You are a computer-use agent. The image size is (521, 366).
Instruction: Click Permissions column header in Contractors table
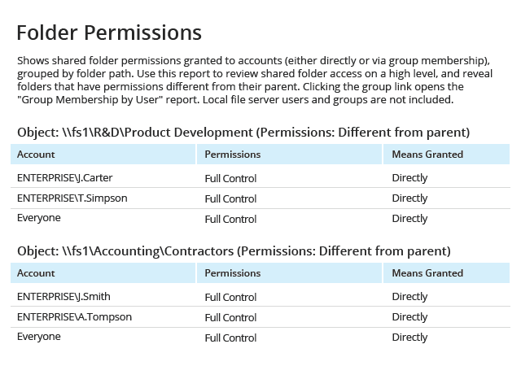[x=233, y=273]
